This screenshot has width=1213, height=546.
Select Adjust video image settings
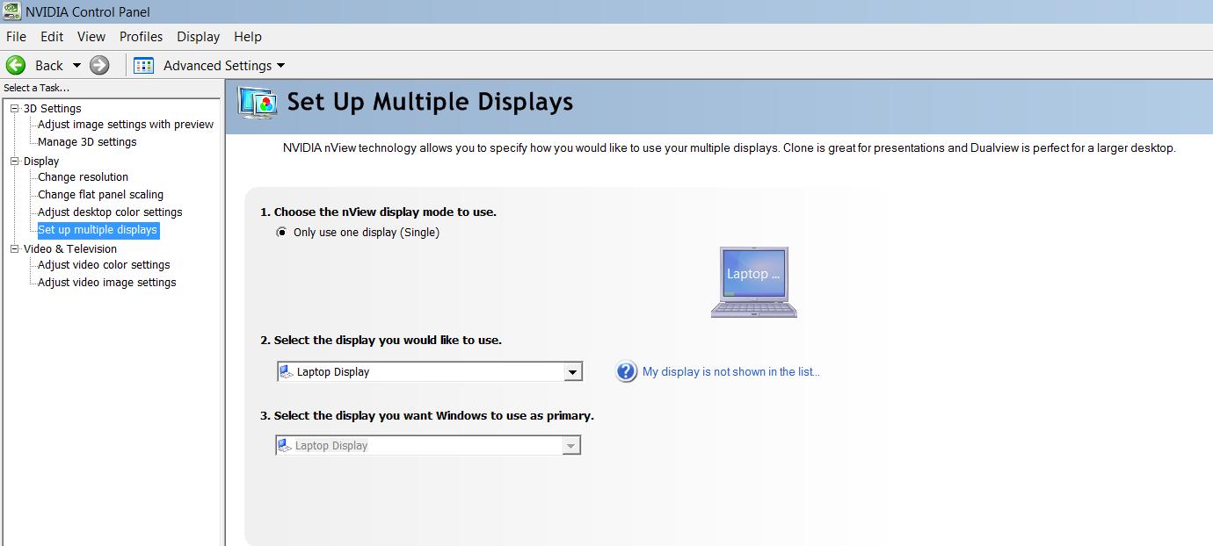tap(106, 283)
